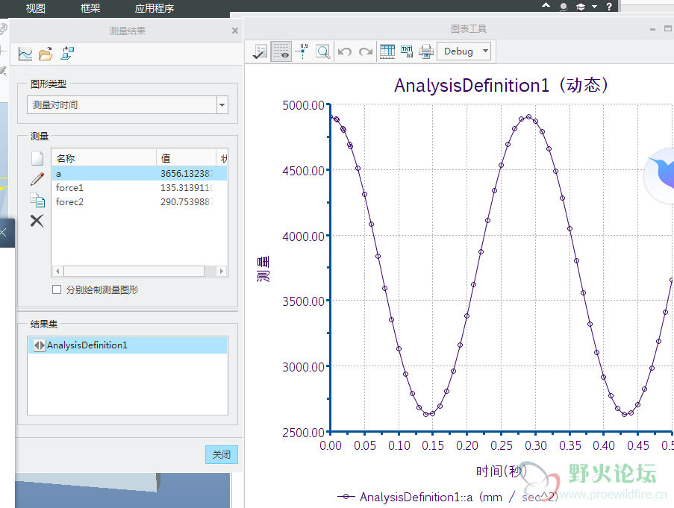Close the measure results panel

[x=234, y=31]
